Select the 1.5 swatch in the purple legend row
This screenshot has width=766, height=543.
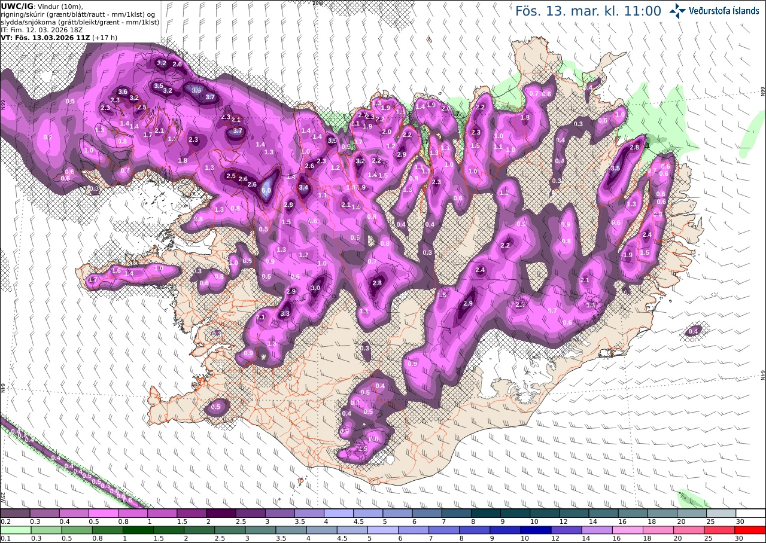point(191,513)
